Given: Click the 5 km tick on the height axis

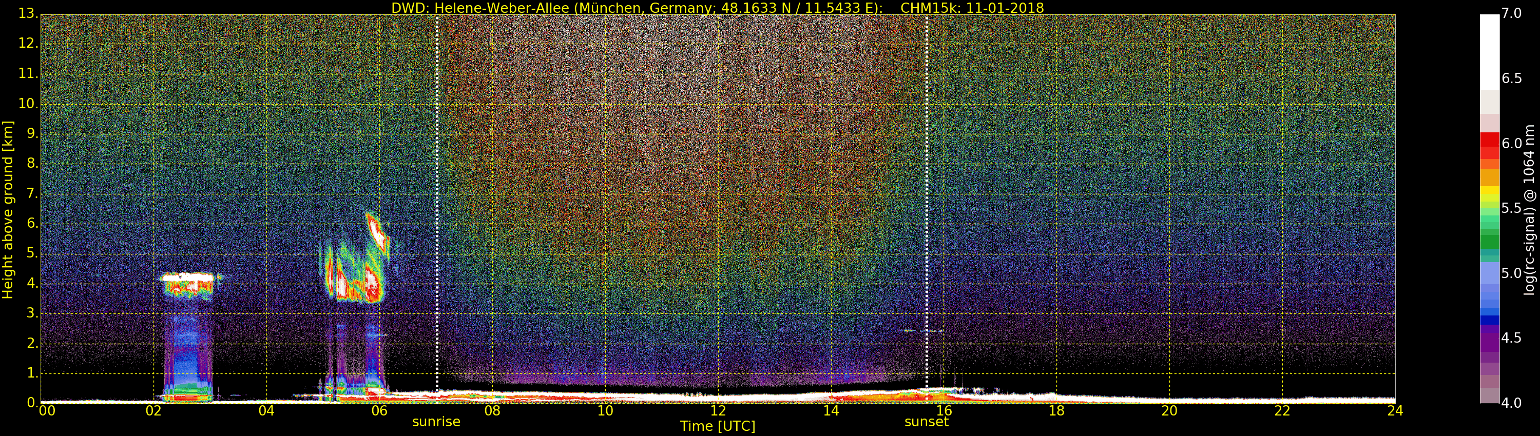Looking at the screenshot, I should click(x=33, y=254).
